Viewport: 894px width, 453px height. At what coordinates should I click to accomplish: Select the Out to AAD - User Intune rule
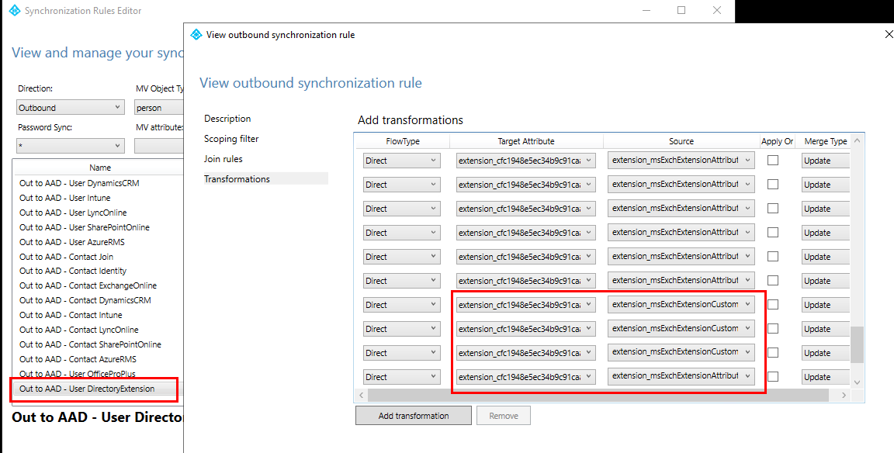pyautogui.click(x=65, y=198)
